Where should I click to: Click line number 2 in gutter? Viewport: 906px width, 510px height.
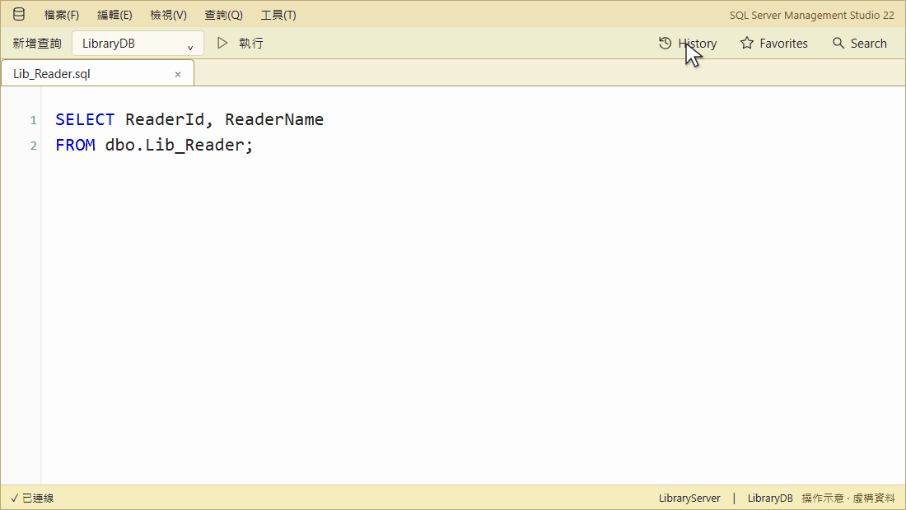[34, 146]
